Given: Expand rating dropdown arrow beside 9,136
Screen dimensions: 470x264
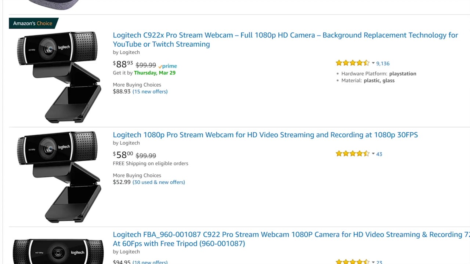Looking at the screenshot, I should coord(373,63).
